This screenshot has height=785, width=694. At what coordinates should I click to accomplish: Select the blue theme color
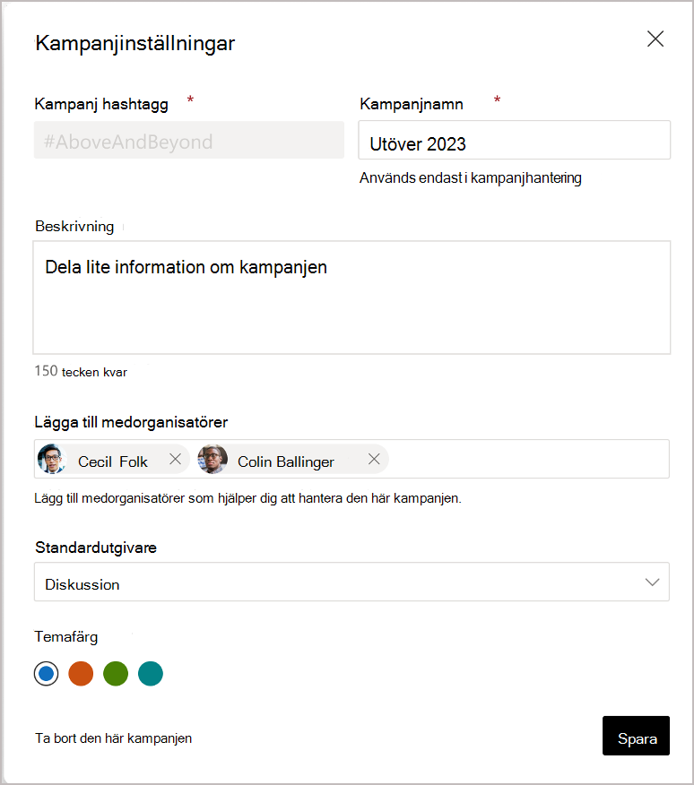[46, 673]
